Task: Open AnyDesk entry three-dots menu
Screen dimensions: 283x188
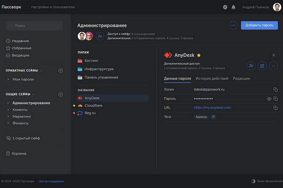Action: click(x=274, y=66)
